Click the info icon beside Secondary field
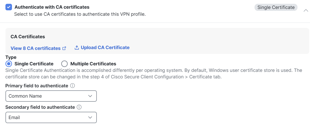The width and height of the screenshot is (310, 131). coord(79,107)
